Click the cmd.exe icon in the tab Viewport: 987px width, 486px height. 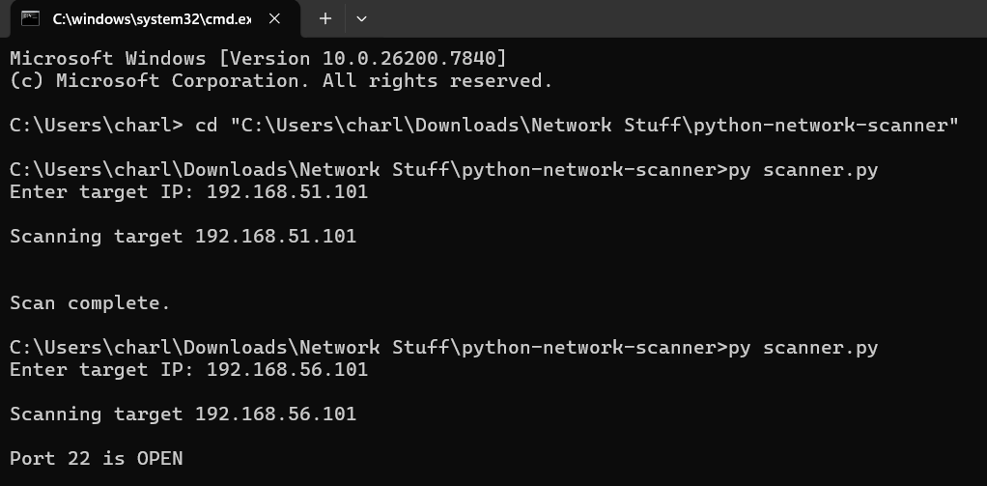click(31, 18)
